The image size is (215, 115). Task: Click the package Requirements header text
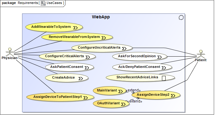[x=20, y=3]
